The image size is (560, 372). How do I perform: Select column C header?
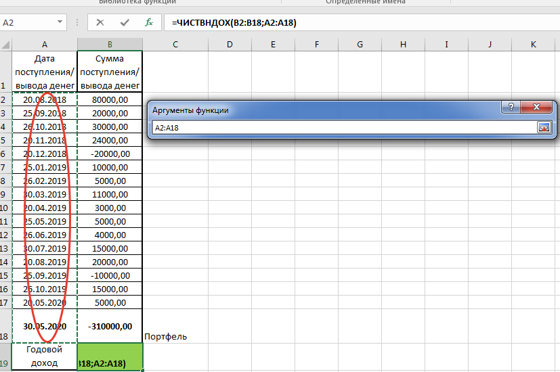[175, 45]
